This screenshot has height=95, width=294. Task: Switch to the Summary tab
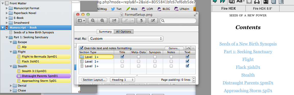[x=105, y=32]
